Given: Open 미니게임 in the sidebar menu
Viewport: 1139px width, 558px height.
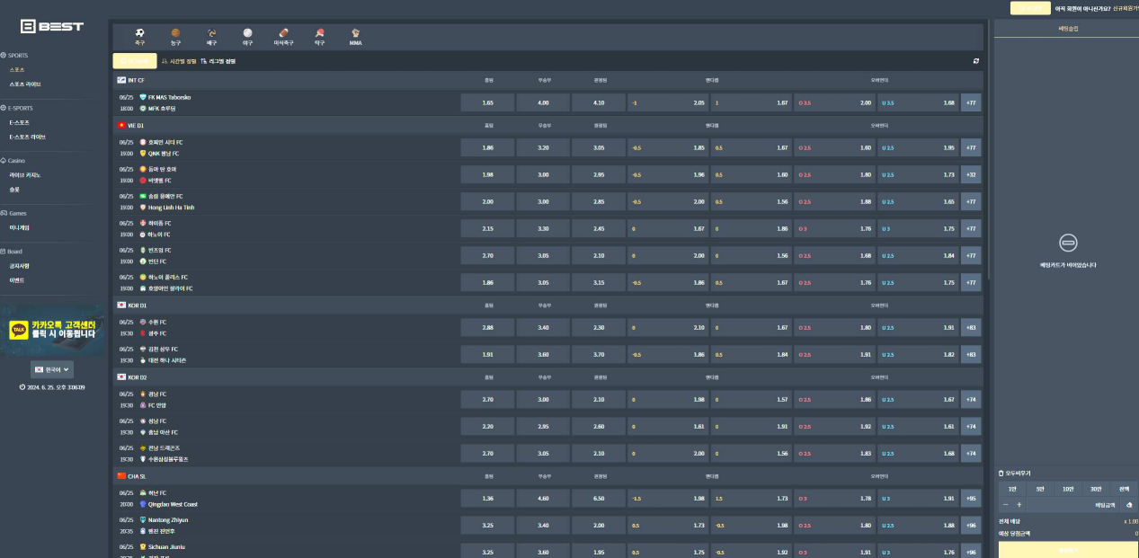Looking at the screenshot, I should pos(20,227).
